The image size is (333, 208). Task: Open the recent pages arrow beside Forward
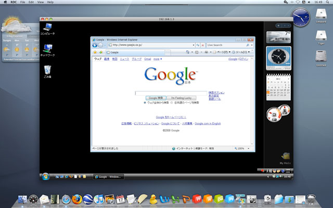pyautogui.click(x=105, y=45)
